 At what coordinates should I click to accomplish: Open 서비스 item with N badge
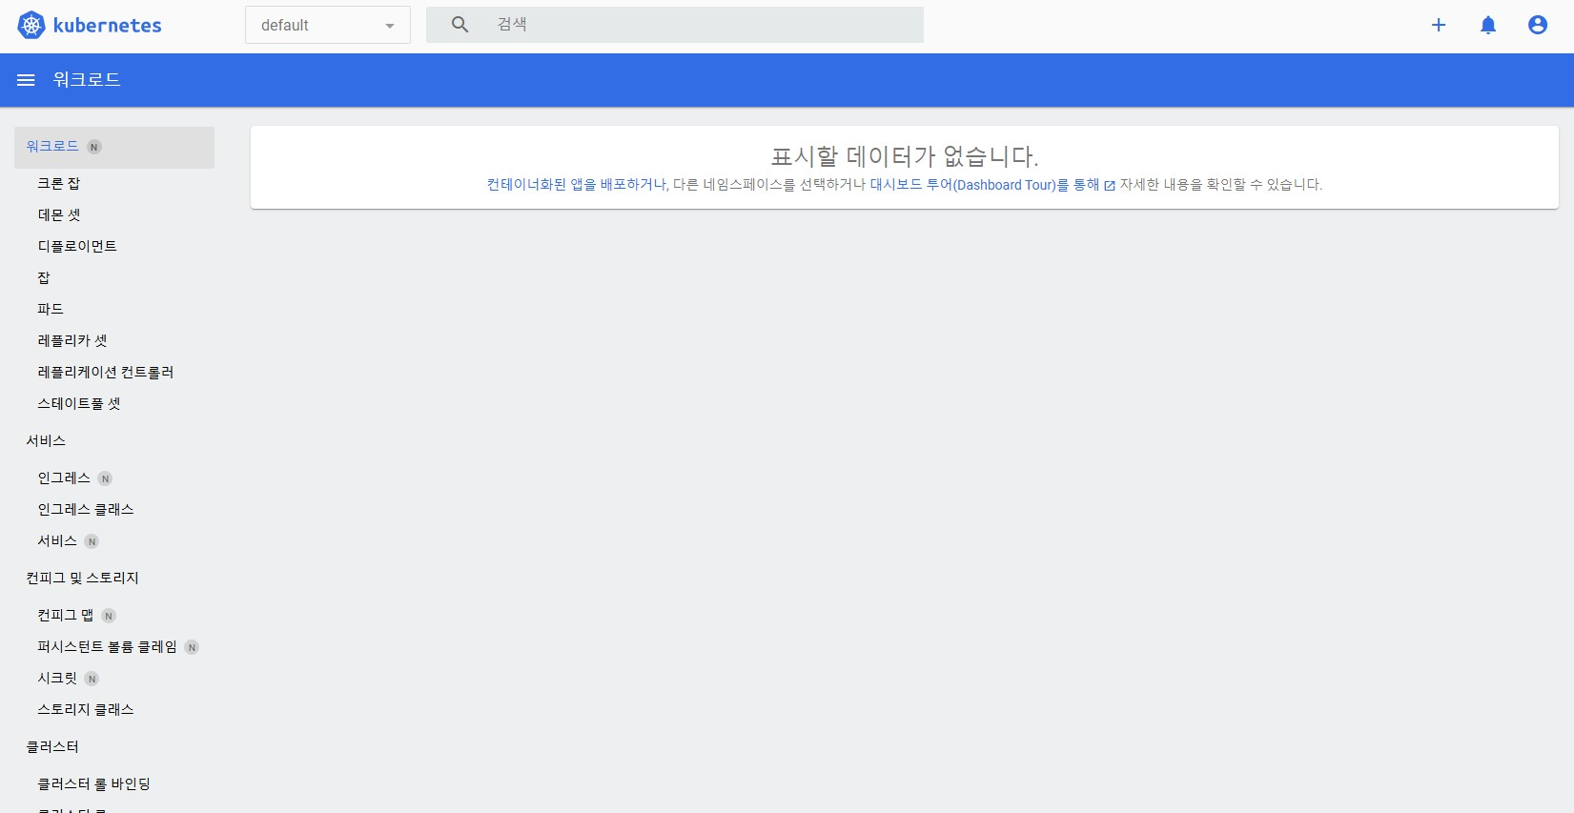[x=57, y=540]
